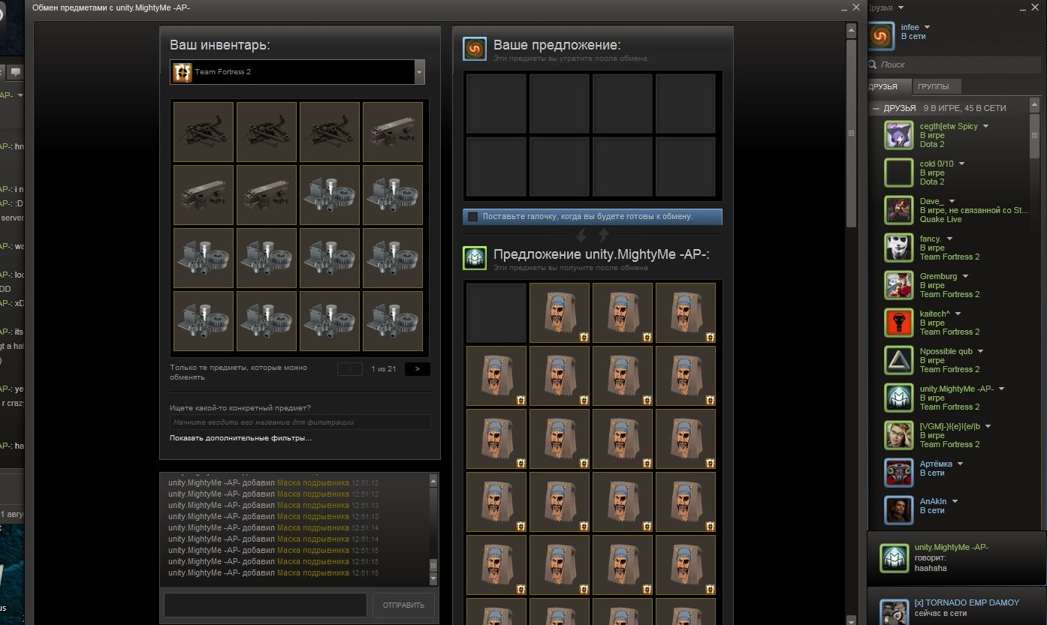The height and width of the screenshot is (625, 1047).
Task: Focus the trade chat message box
Action: click(x=265, y=605)
